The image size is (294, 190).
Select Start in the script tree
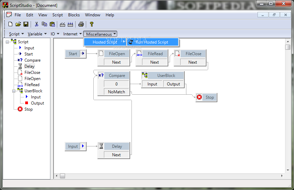(29, 54)
